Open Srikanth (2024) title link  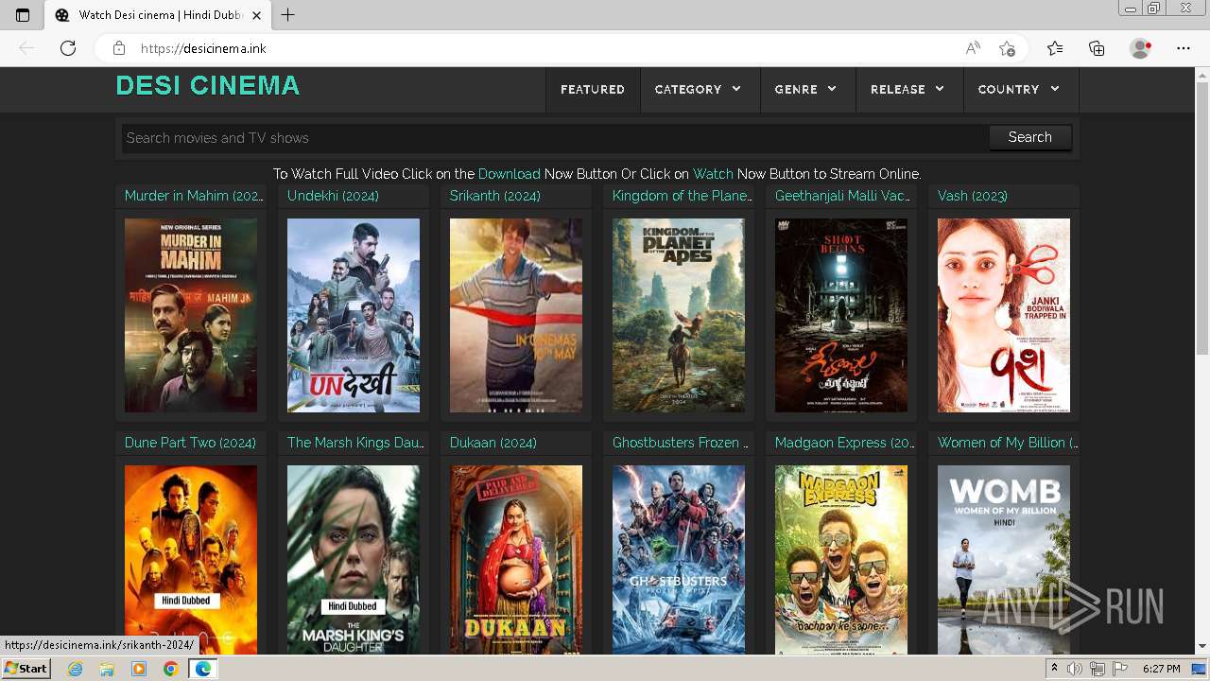(x=495, y=196)
